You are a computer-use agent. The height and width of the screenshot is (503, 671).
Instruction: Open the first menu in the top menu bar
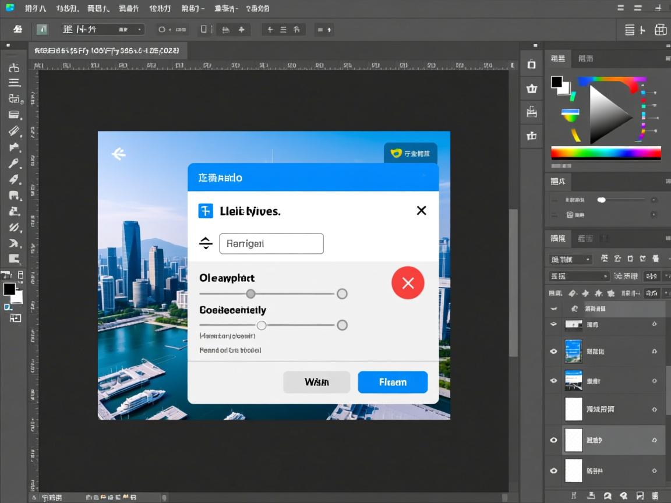point(36,9)
